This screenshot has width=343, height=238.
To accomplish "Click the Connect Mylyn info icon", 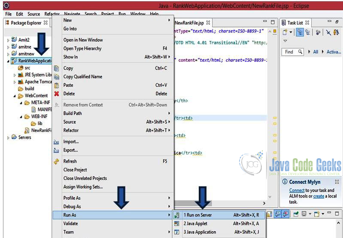I will click(x=285, y=182).
